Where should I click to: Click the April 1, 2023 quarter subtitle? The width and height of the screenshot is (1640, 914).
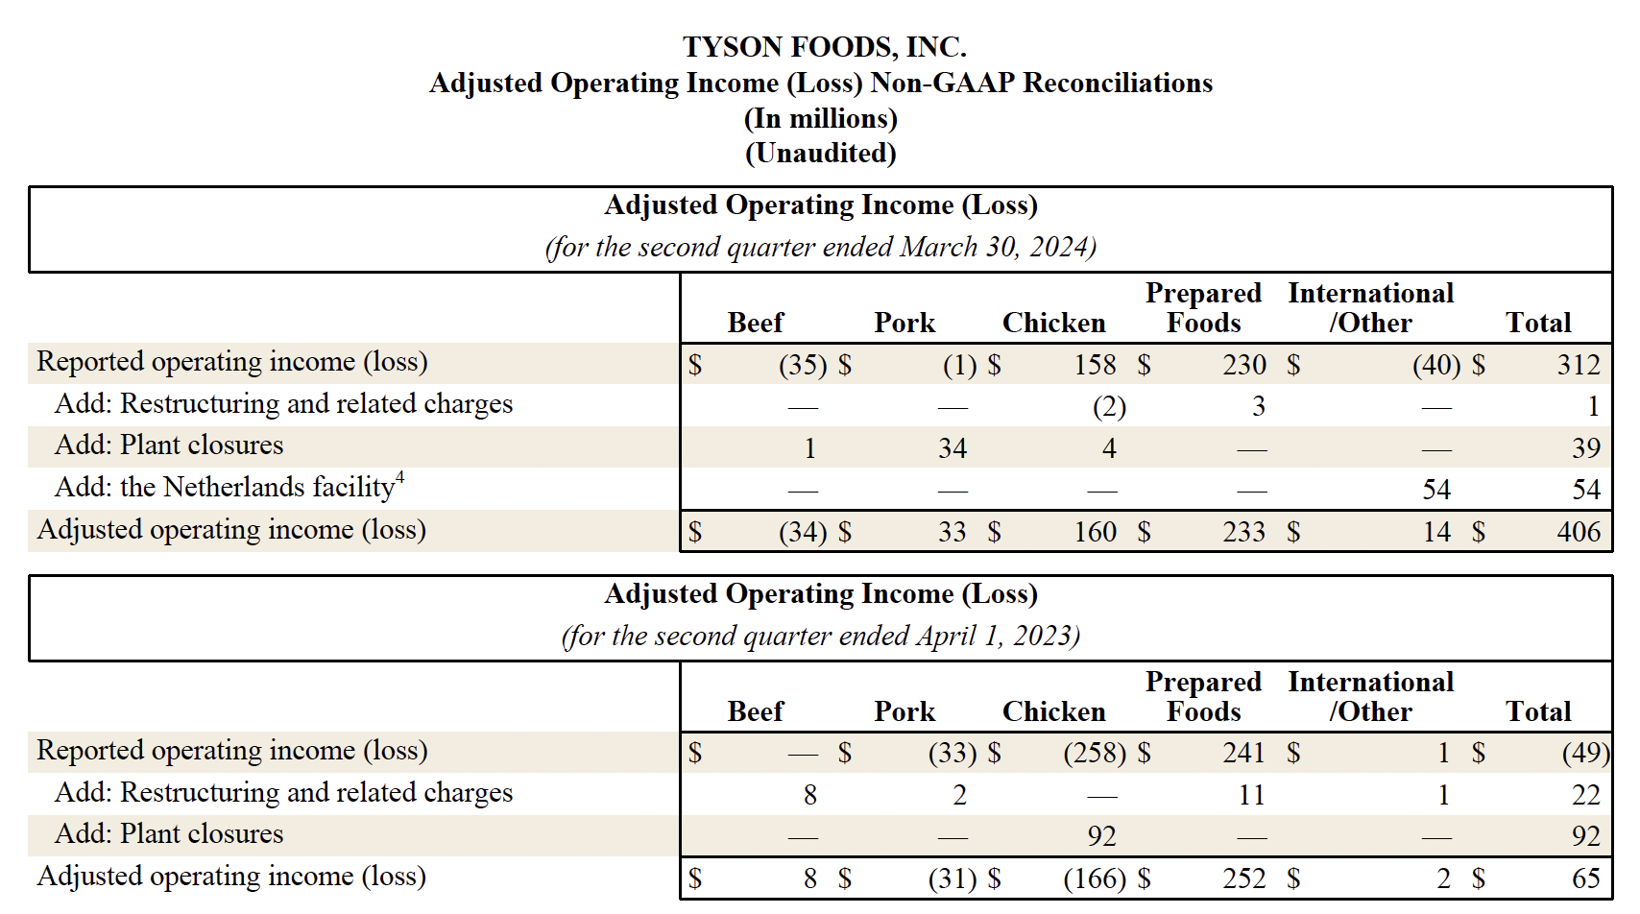tap(820, 637)
